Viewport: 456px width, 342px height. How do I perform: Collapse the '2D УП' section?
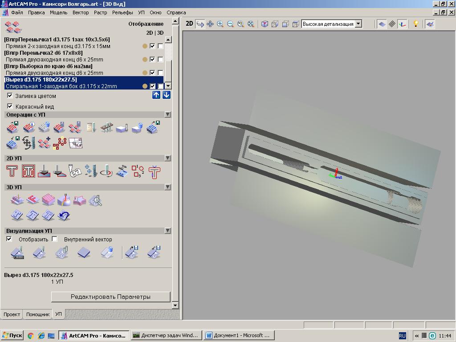click(167, 158)
